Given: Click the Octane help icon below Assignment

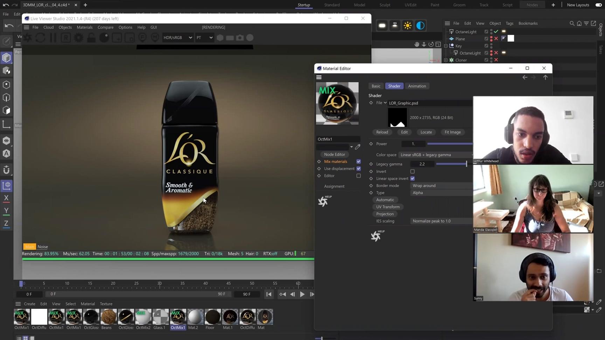Looking at the screenshot, I should tap(324, 201).
